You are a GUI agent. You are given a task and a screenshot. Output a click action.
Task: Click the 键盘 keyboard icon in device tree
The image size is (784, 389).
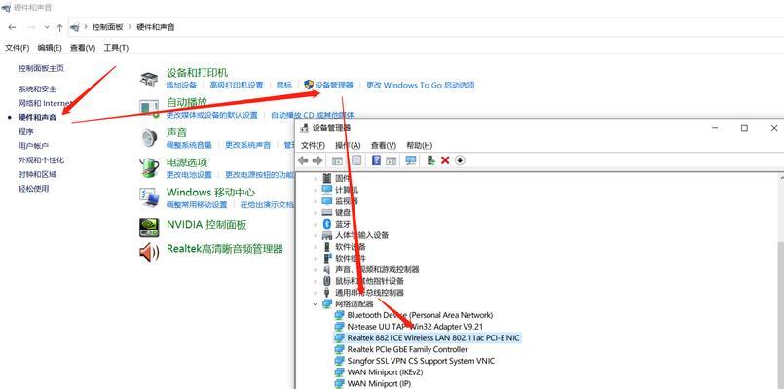[x=327, y=212]
